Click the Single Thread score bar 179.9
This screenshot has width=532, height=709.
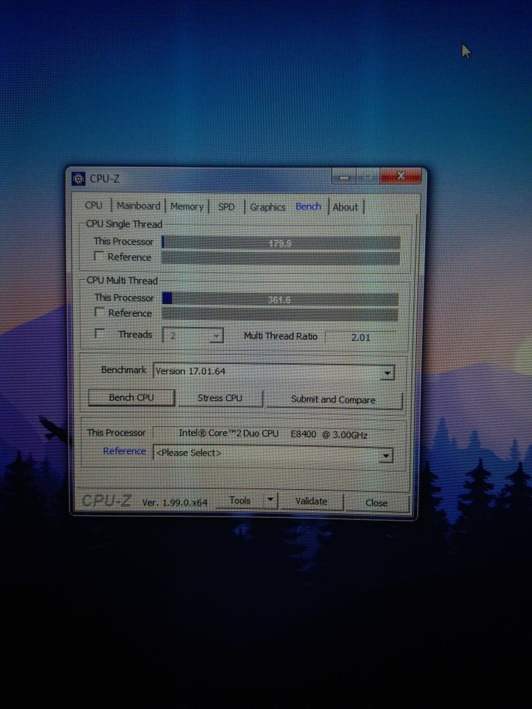tap(281, 243)
